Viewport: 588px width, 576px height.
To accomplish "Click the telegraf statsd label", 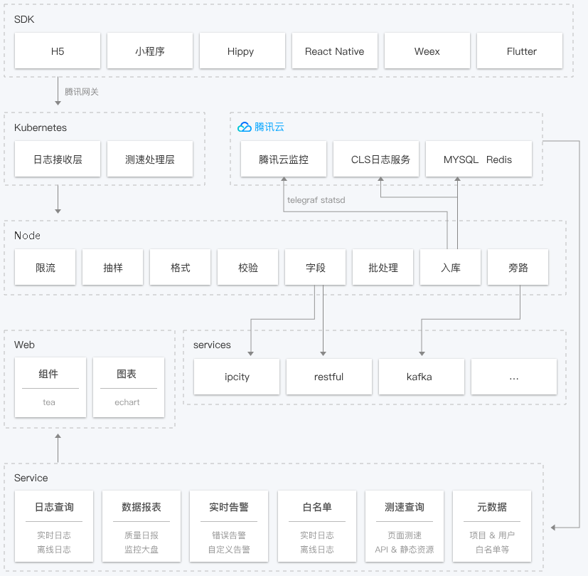I will click(x=316, y=200).
